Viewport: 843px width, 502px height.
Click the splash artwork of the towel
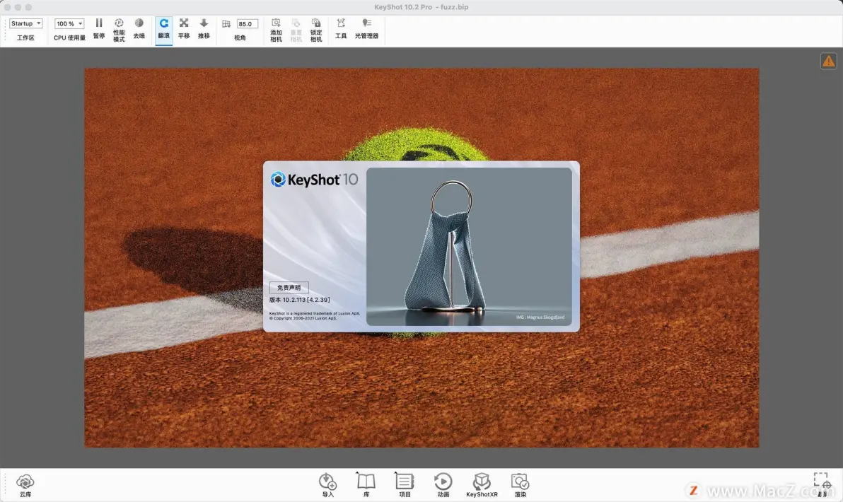click(469, 247)
